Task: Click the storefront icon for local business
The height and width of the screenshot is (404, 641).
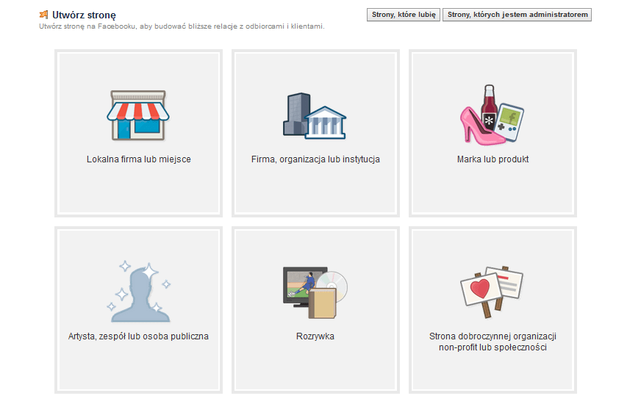Action: (138, 115)
